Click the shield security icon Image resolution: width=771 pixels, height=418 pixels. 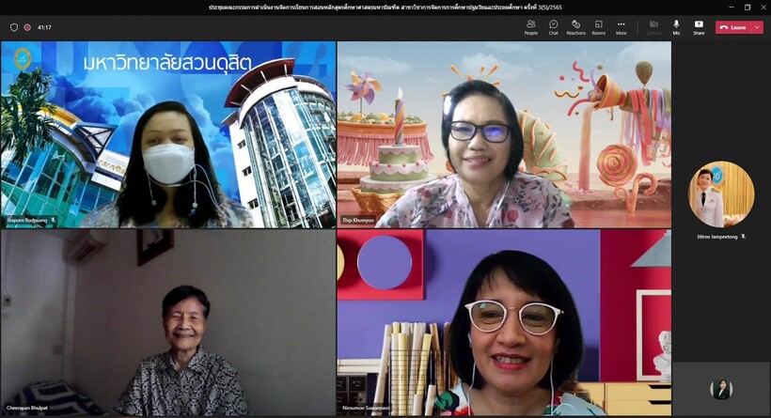[14, 27]
